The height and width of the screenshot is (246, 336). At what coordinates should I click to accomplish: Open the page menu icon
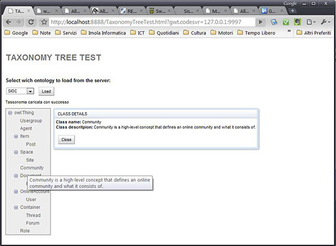point(310,22)
